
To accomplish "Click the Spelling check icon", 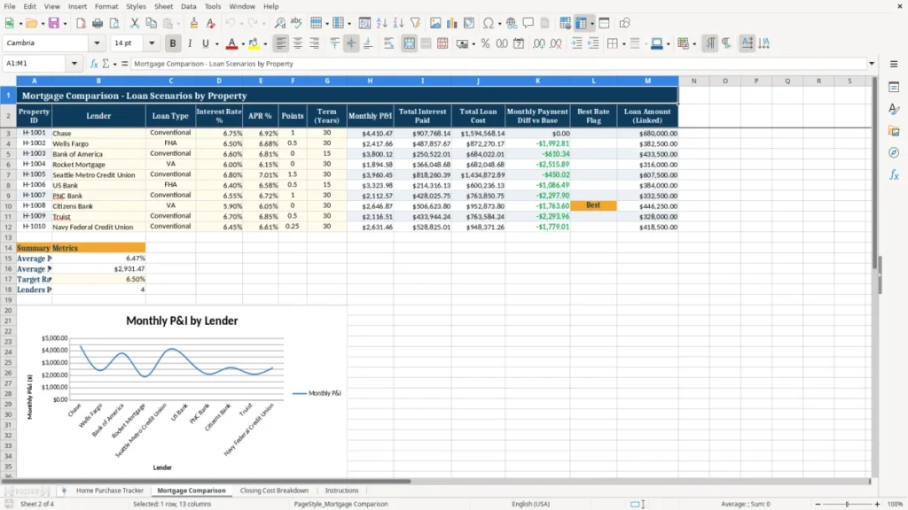I will click(x=296, y=23).
